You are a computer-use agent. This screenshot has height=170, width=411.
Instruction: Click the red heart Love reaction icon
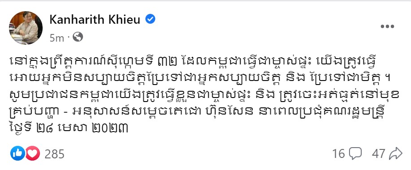click(x=32, y=153)
